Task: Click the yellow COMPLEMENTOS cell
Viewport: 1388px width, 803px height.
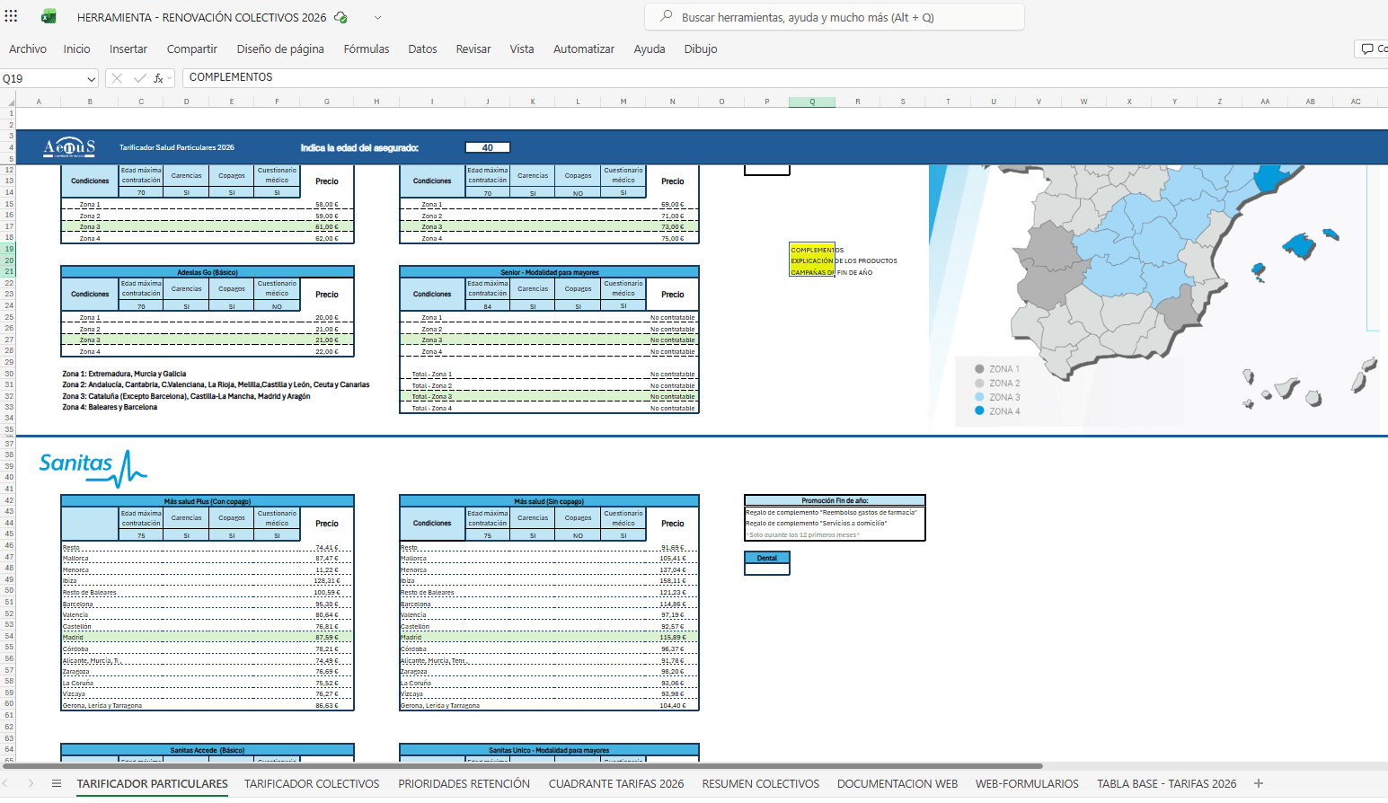Action: click(x=811, y=250)
